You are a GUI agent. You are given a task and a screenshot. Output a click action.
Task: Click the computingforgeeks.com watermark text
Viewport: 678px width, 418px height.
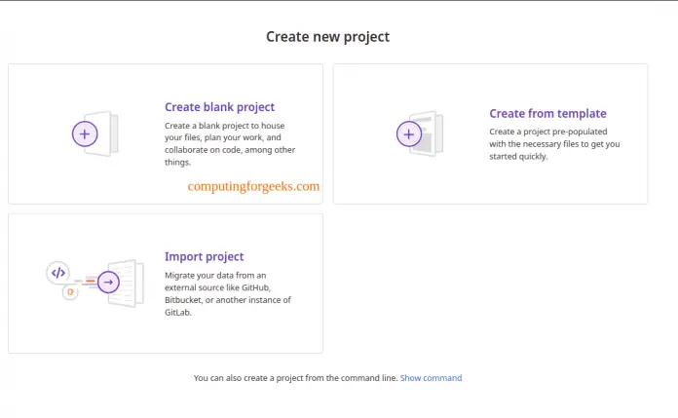coord(253,185)
